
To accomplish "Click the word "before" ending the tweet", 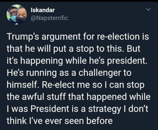I will pos(100,121).
